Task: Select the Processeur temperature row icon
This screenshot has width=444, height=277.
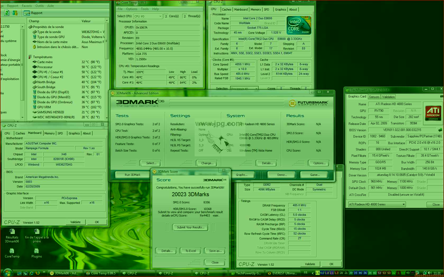Action: coord(34,67)
